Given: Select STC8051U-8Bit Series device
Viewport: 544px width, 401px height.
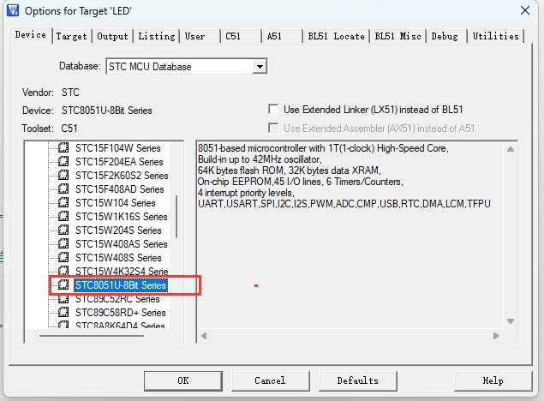Looking at the screenshot, I should pos(121,285).
